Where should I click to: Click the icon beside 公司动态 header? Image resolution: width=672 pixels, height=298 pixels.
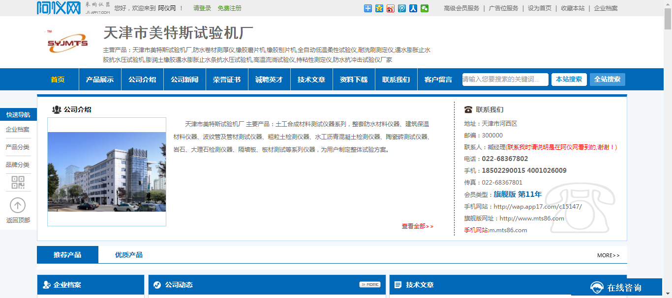click(157, 285)
